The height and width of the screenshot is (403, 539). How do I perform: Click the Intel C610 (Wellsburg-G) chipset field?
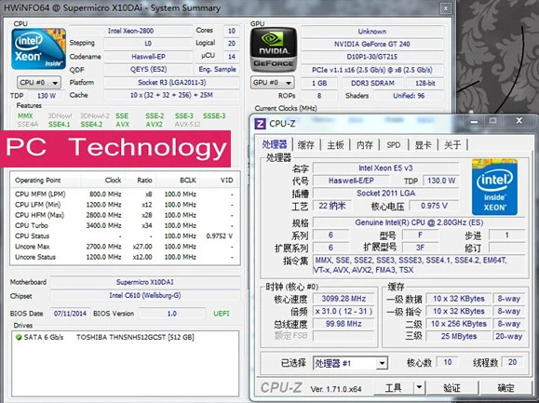pyautogui.click(x=145, y=295)
